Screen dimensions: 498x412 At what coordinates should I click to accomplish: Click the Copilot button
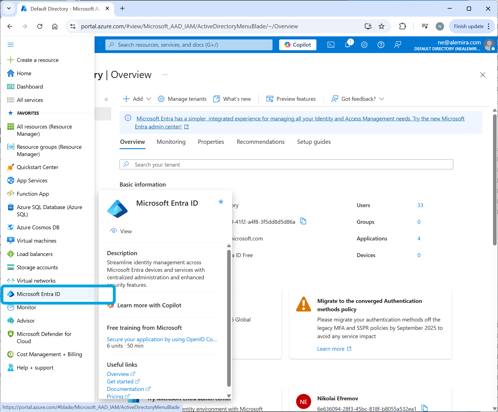(298, 45)
